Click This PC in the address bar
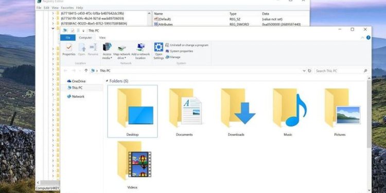 pos(105,71)
